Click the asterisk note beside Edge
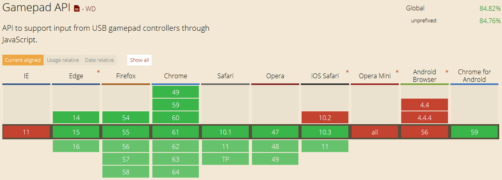 98,72
